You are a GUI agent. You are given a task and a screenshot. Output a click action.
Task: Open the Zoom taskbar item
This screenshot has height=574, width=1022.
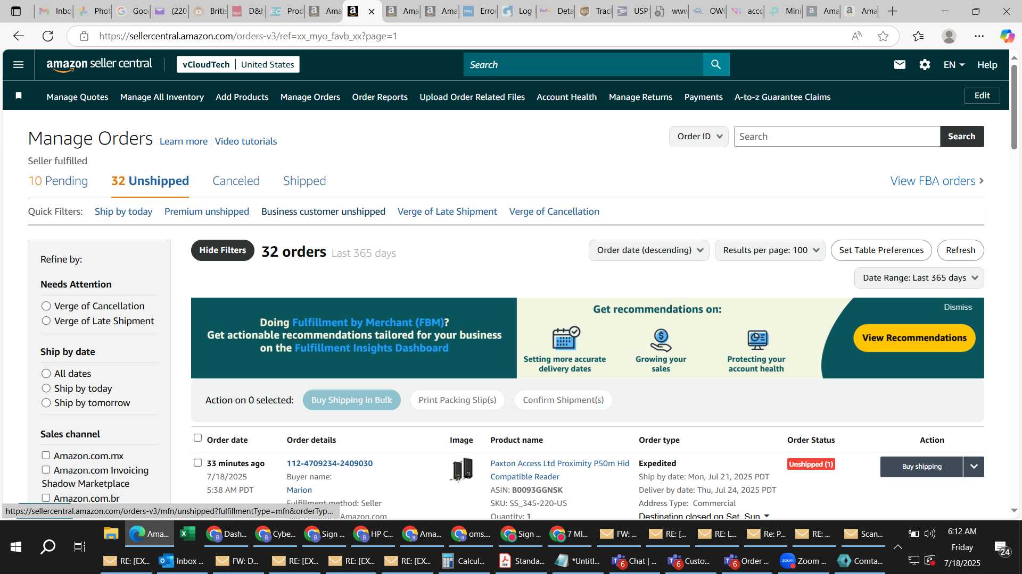click(803, 561)
